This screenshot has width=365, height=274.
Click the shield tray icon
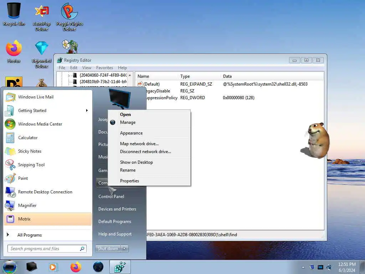pyautogui.click(x=312, y=267)
